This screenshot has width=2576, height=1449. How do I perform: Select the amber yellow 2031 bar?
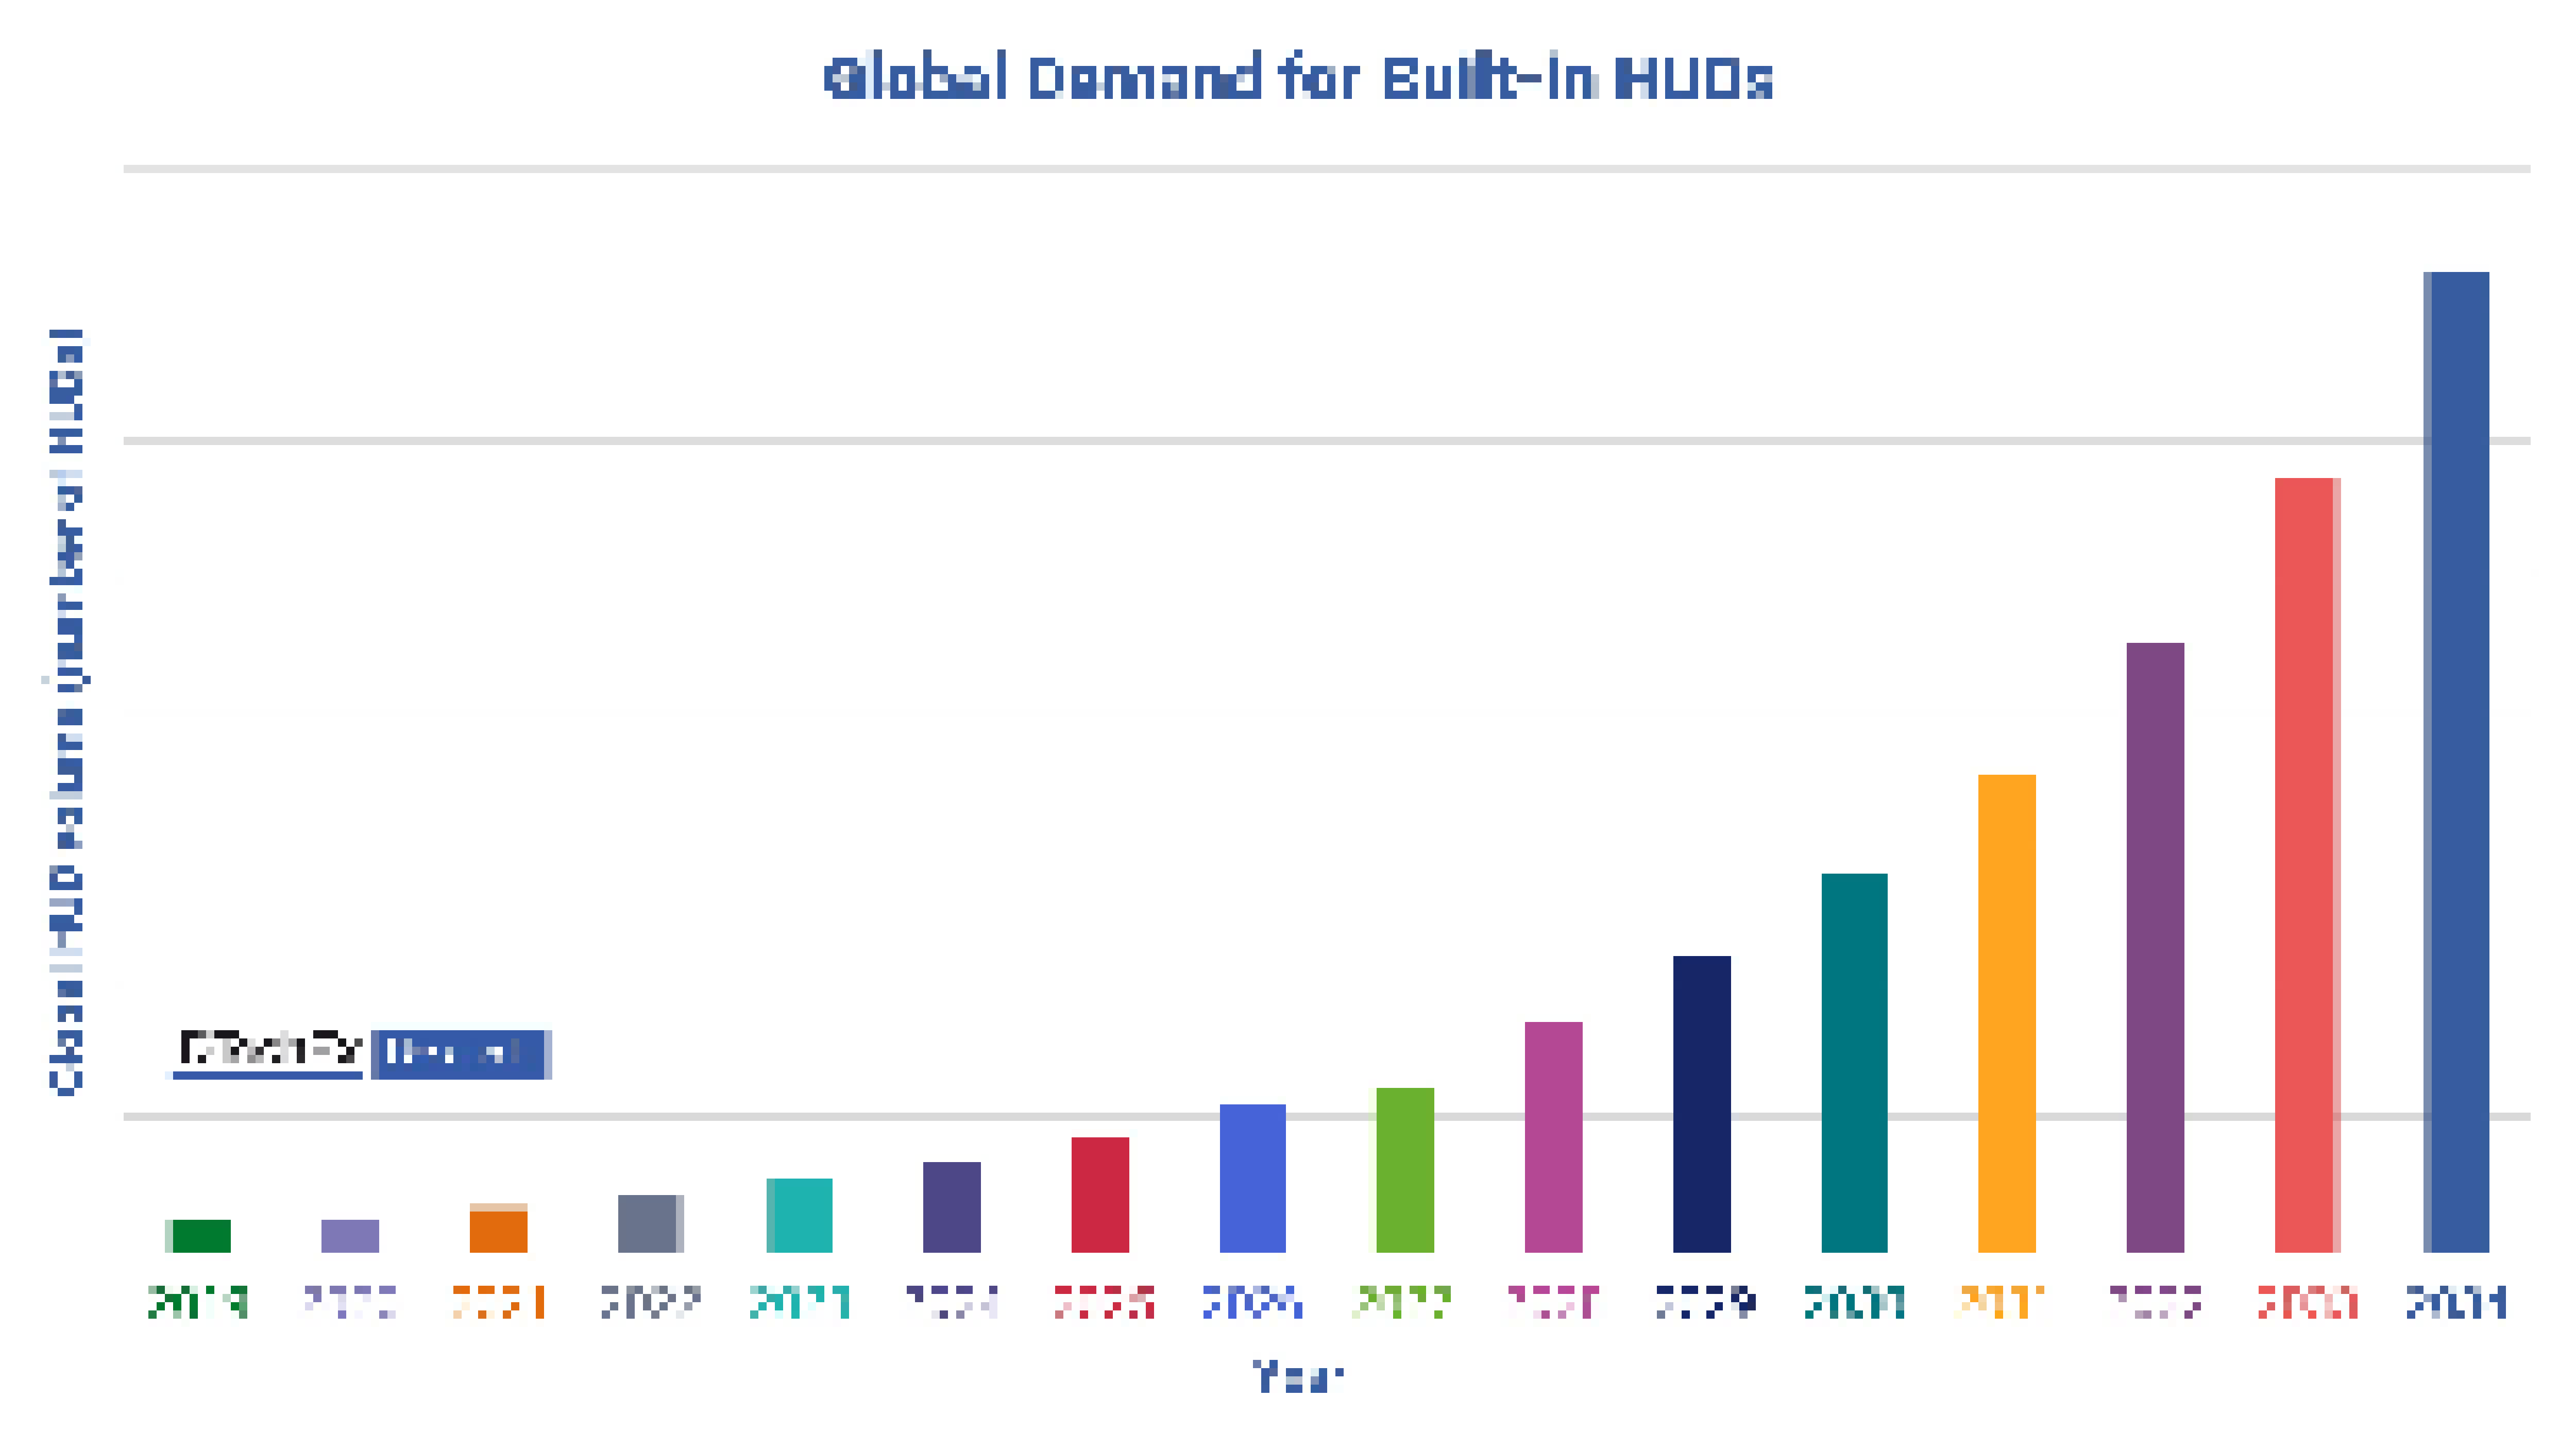(2006, 1012)
